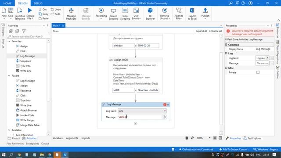The width and height of the screenshot is (281, 158).
Task: Fit workflow to screen icon
Action: coord(215,138)
